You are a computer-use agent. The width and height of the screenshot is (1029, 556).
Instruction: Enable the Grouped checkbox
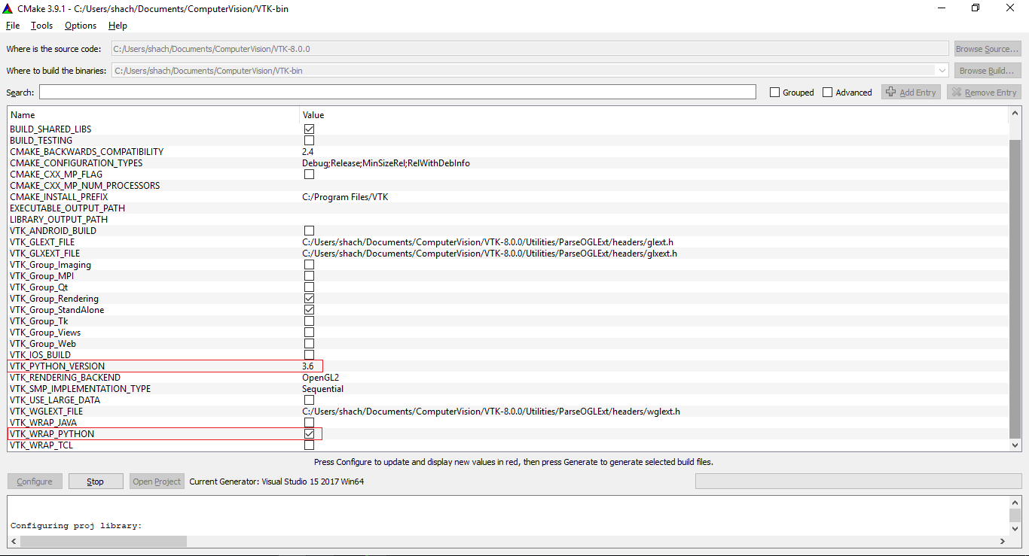pos(774,92)
